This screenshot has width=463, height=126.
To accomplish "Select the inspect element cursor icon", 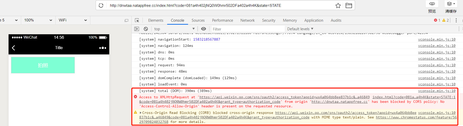I will click(x=137, y=20).
